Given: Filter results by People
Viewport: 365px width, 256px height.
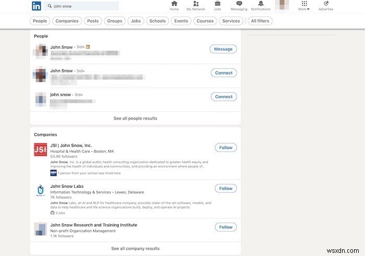Looking at the screenshot, I should tap(40, 21).
